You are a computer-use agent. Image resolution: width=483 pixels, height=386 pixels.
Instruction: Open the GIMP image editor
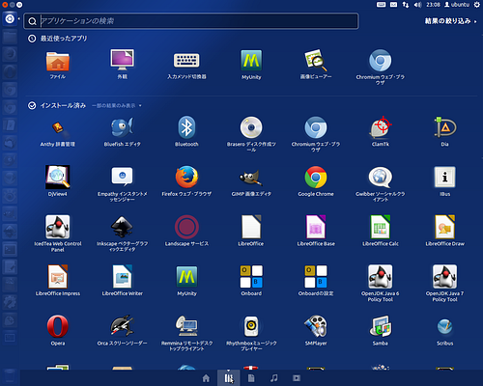[x=251, y=178]
